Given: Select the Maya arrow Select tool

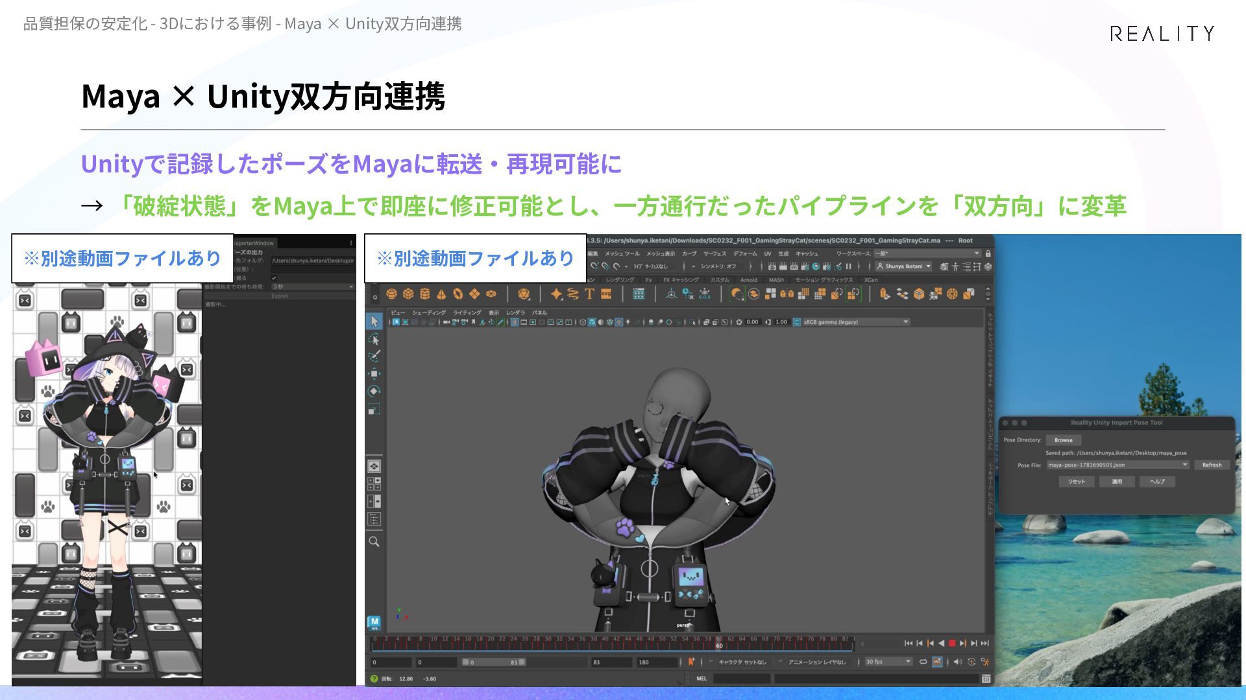Looking at the screenshot, I should tap(374, 321).
